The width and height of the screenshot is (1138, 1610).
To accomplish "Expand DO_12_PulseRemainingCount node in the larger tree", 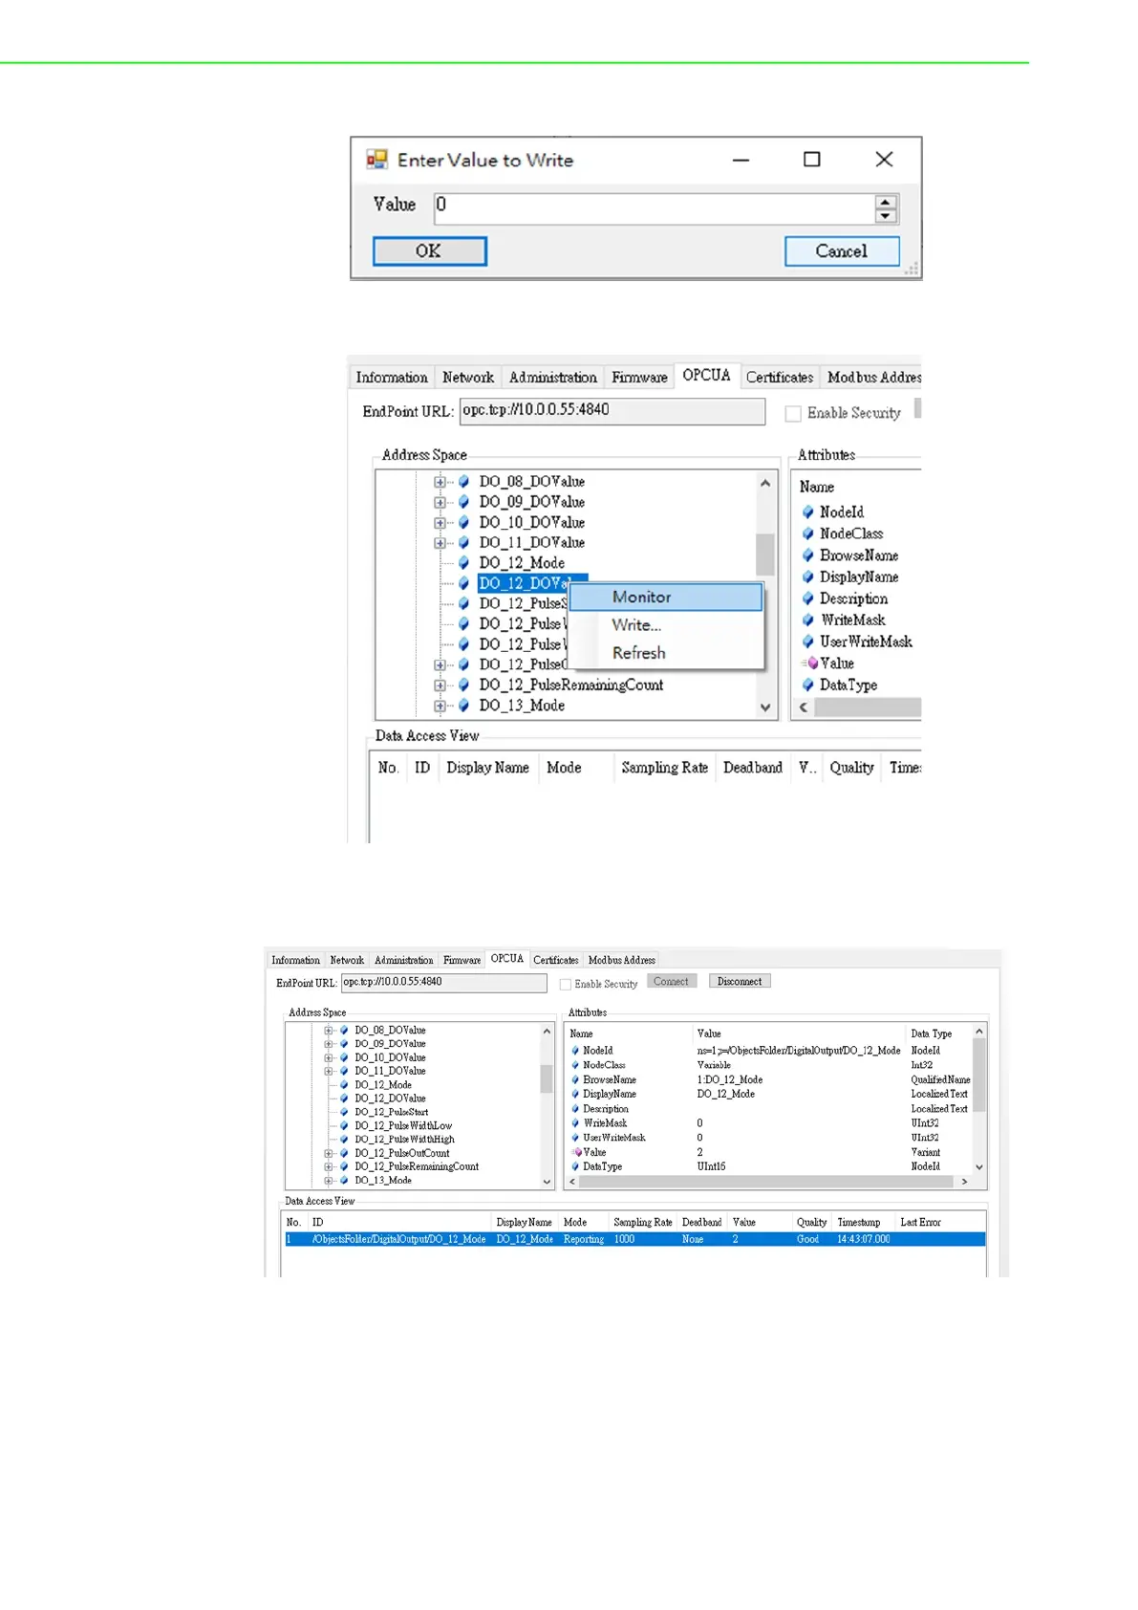I will [x=440, y=685].
